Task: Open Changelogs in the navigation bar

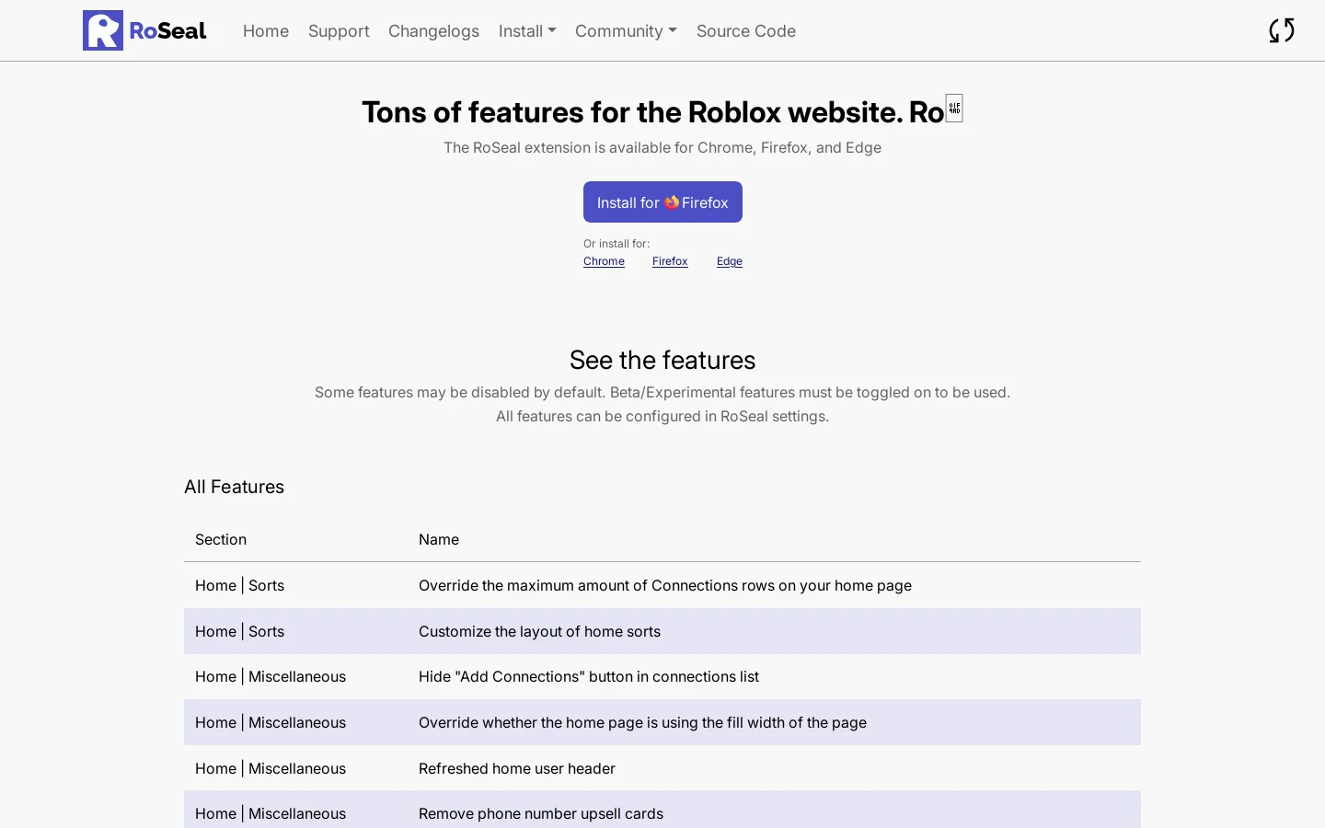Action: [x=433, y=30]
